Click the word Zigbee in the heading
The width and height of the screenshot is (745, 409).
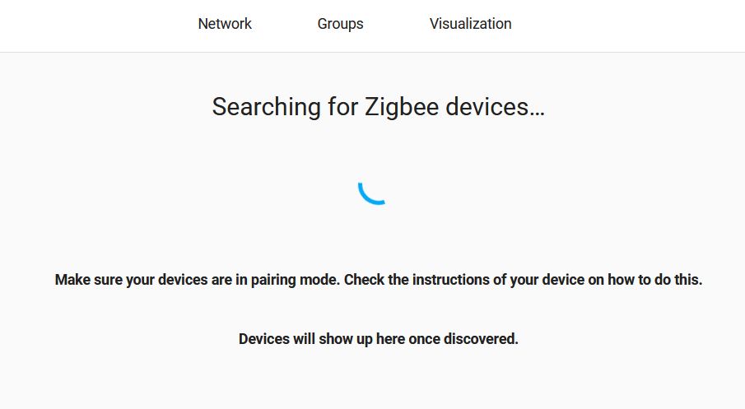[402, 107]
